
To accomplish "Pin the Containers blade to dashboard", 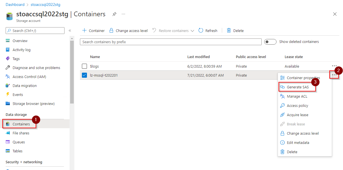I will 114,14.
